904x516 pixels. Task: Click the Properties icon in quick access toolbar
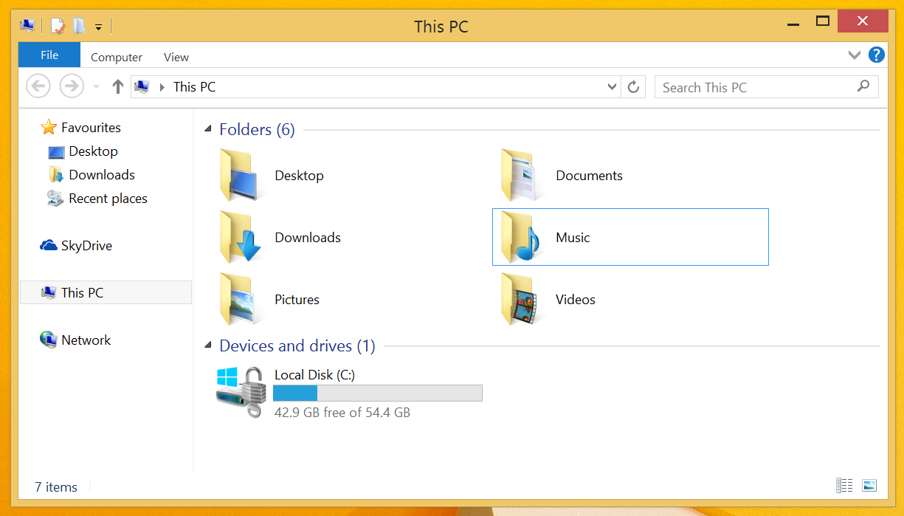click(58, 27)
